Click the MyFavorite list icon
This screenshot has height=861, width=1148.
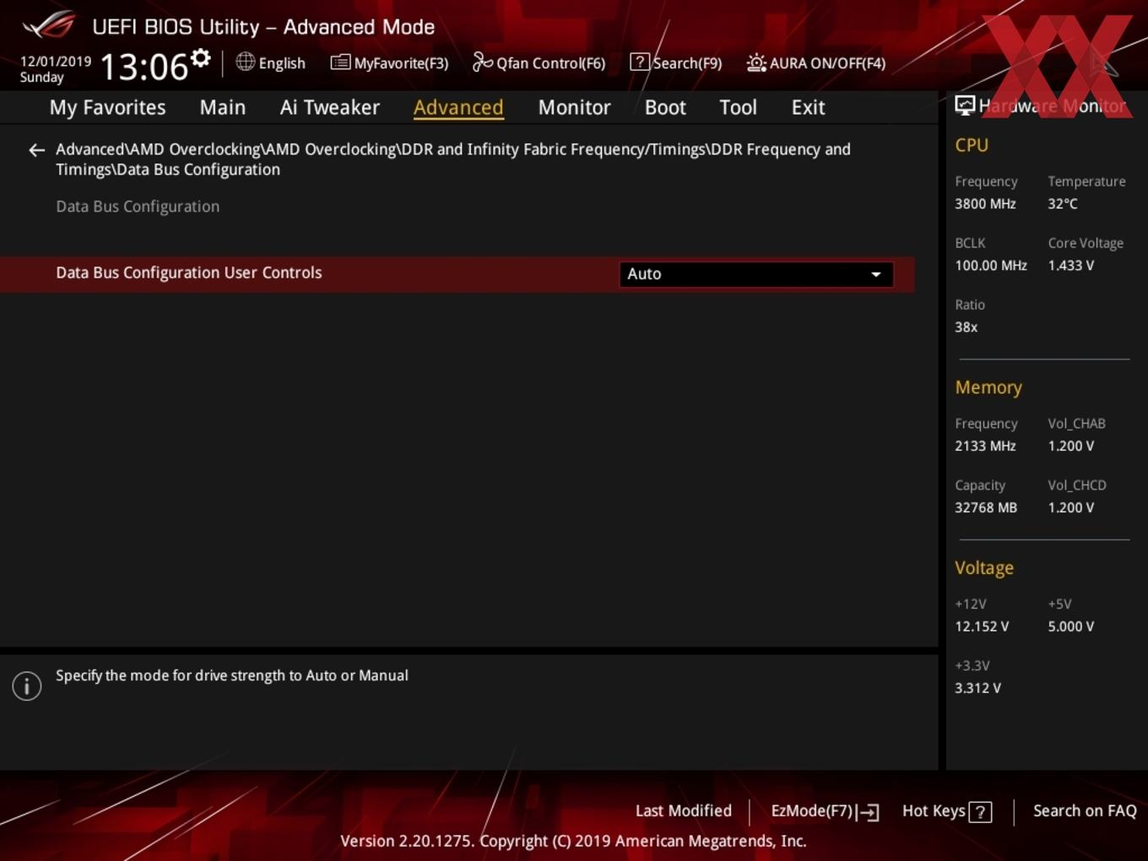[x=340, y=62]
